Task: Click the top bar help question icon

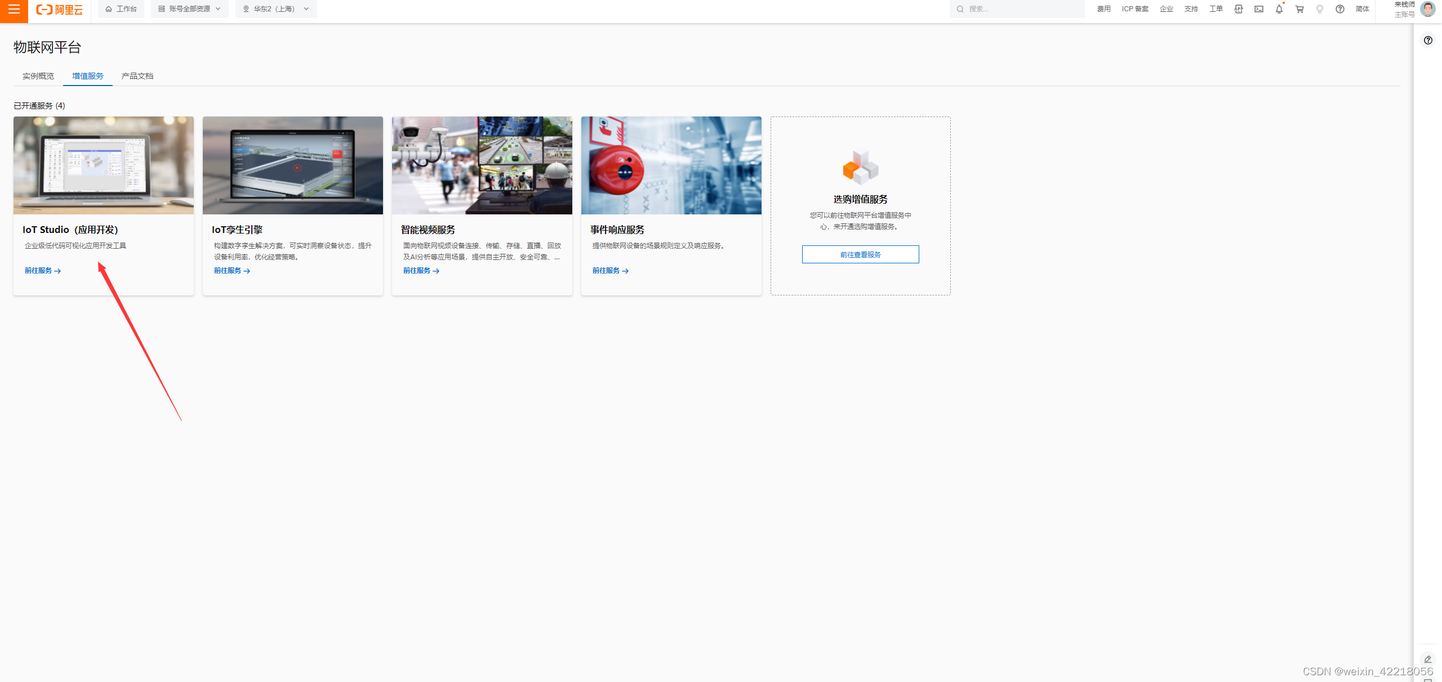Action: (x=1340, y=9)
